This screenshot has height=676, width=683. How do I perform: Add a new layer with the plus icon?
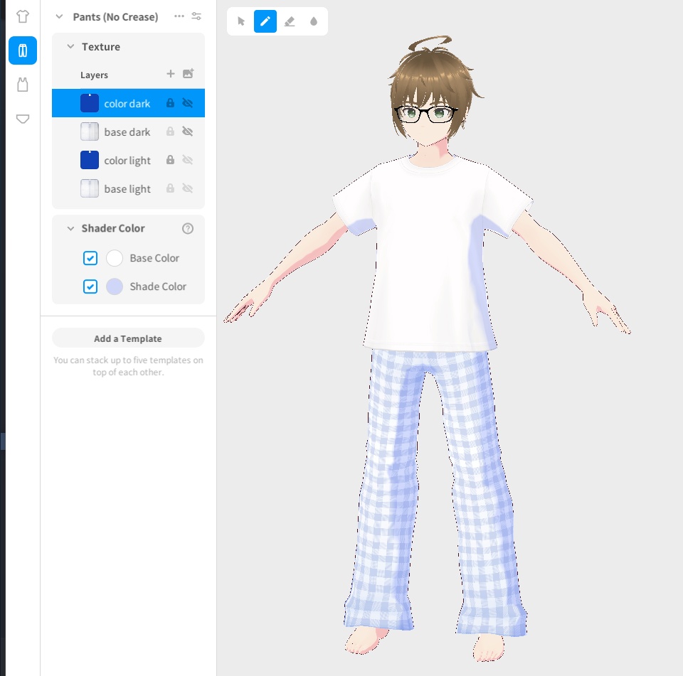(x=170, y=74)
